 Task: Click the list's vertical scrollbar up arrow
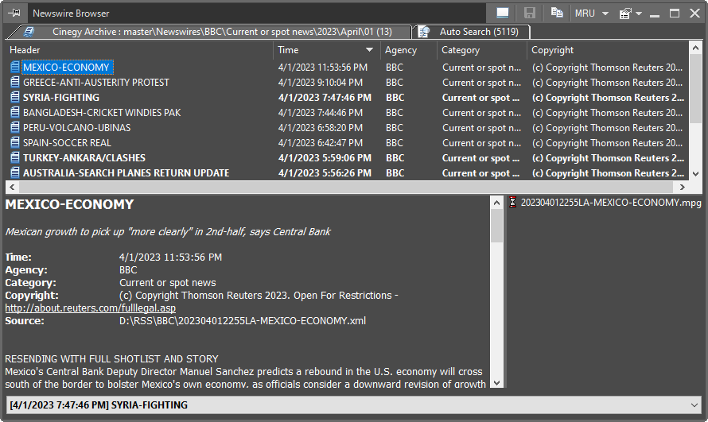click(x=695, y=48)
